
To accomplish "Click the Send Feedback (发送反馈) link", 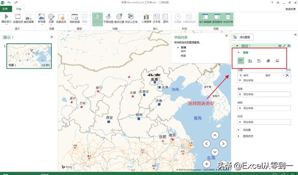I will point(291,9).
